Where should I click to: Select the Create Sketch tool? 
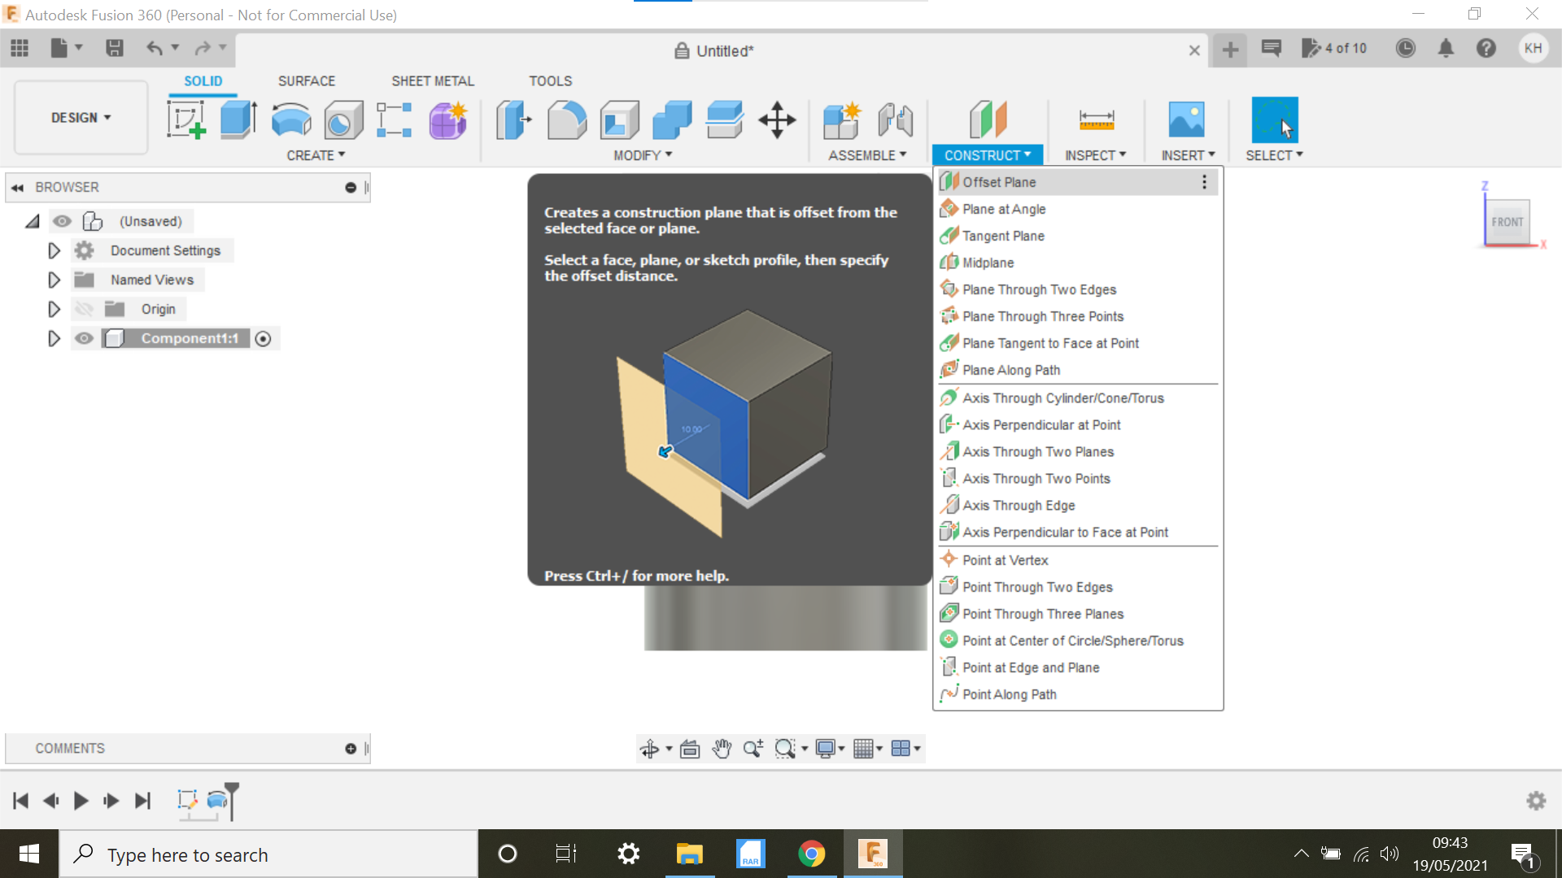click(185, 120)
